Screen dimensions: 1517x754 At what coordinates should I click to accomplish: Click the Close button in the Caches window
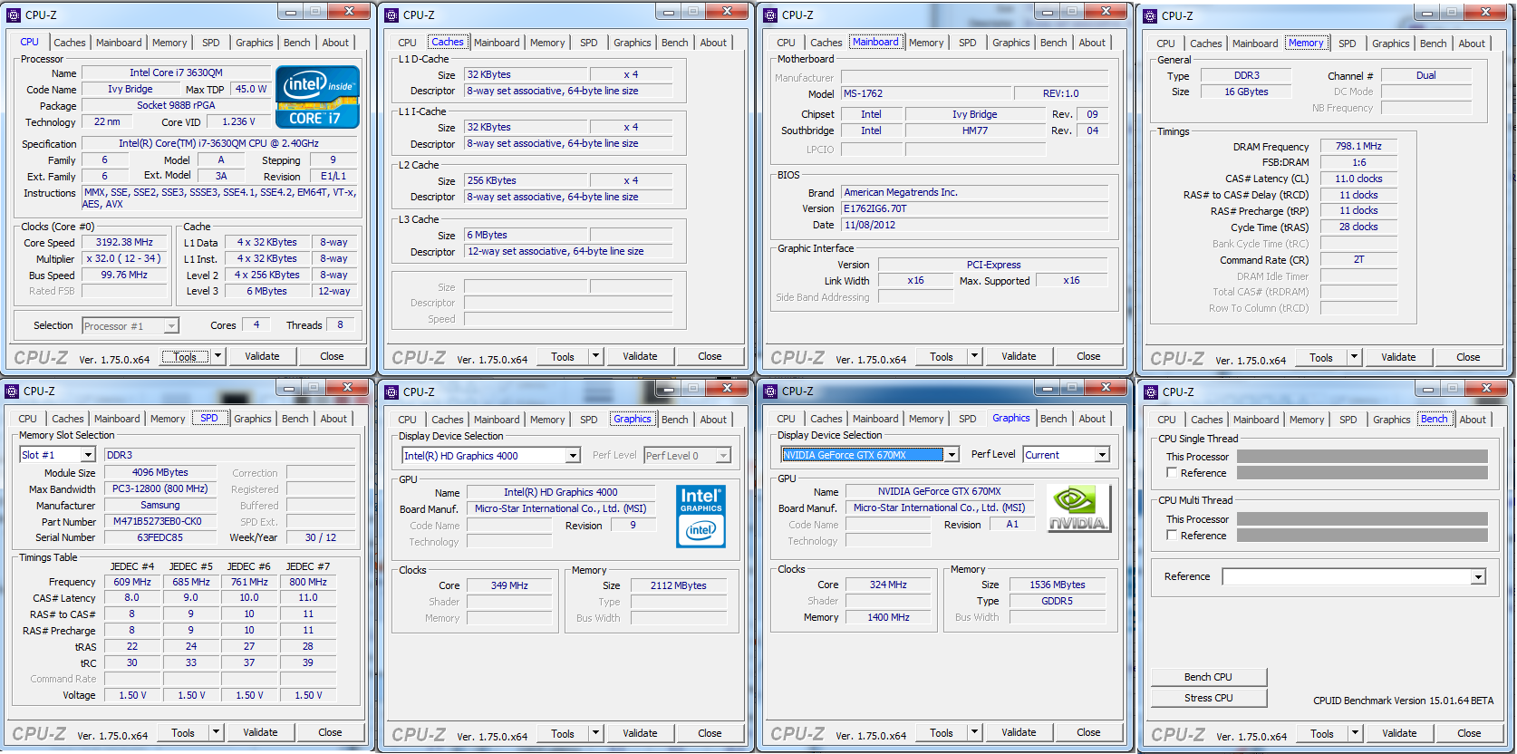click(x=710, y=356)
